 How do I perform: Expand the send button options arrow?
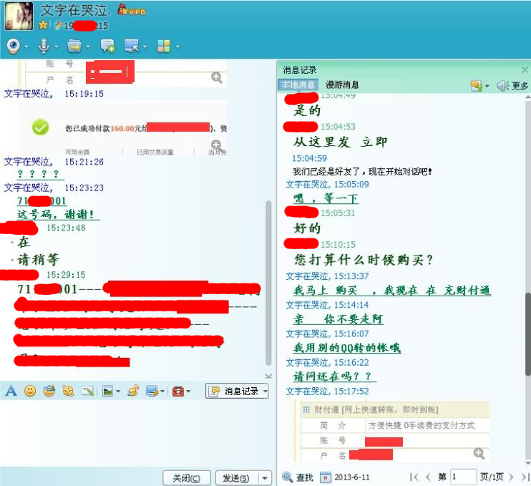(265, 478)
